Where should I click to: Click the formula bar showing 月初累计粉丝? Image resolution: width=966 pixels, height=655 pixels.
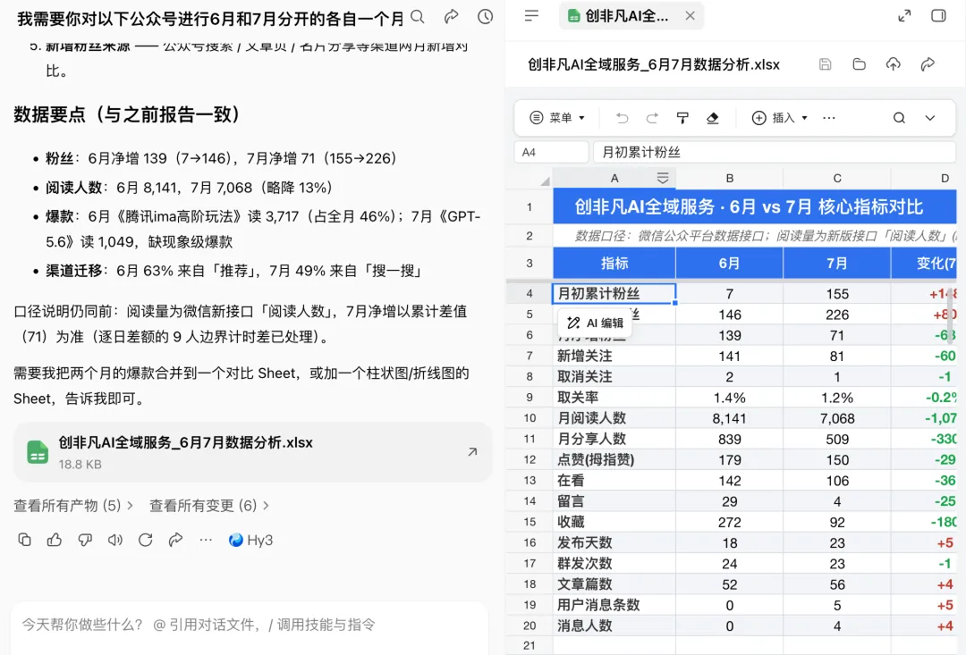click(x=774, y=152)
